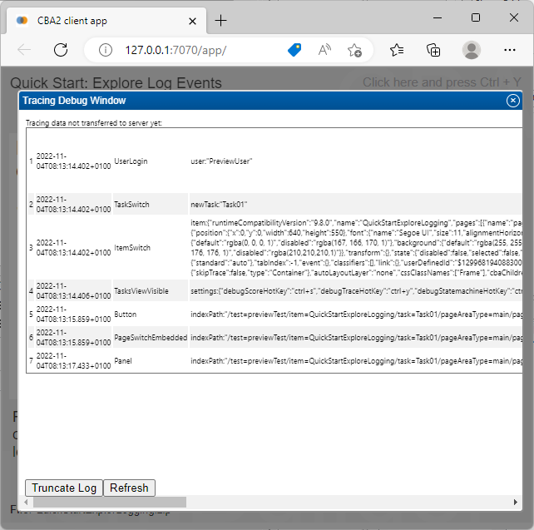The height and width of the screenshot is (530, 534).
Task: Open the site information icon
Action: point(106,50)
